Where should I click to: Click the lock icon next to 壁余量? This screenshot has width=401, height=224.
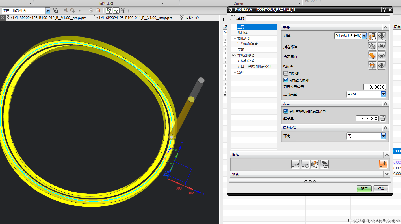click(383, 118)
